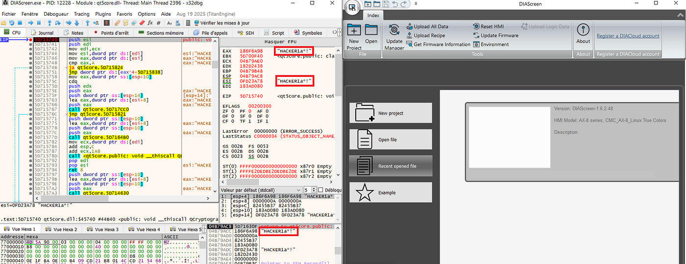Switch to the Symboles tab

pyautogui.click(x=307, y=33)
